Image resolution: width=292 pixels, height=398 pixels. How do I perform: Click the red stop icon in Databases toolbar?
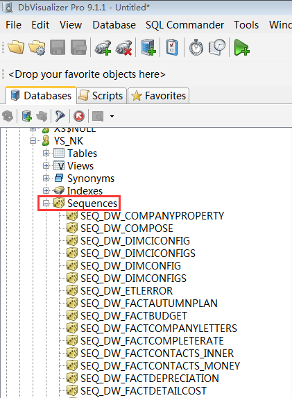79,117
